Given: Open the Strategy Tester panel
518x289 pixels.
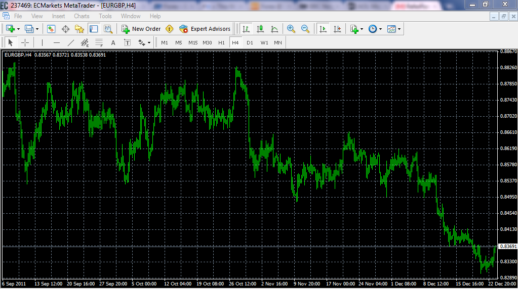Looking at the screenshot, I should 108,29.
